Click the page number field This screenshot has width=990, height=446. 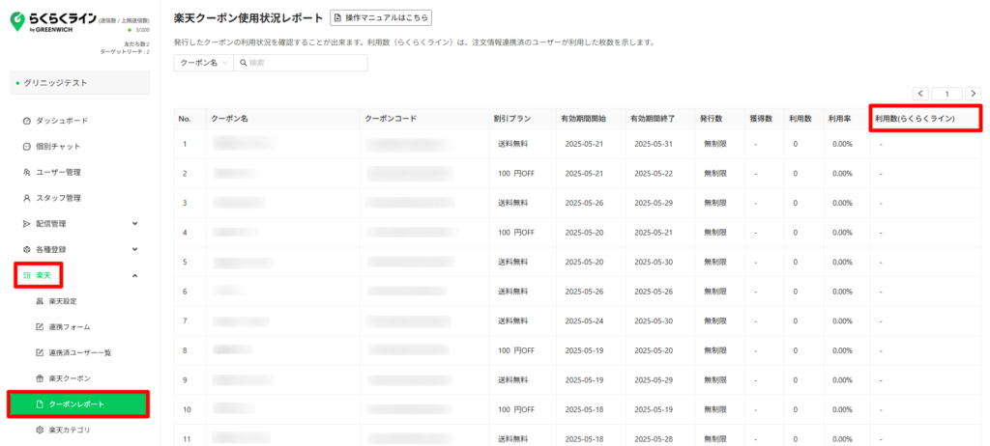pyautogui.click(x=946, y=94)
